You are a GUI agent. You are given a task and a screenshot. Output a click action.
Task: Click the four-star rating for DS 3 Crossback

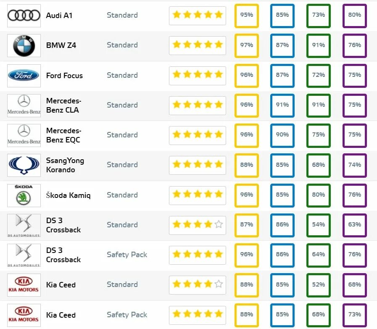pos(198,225)
